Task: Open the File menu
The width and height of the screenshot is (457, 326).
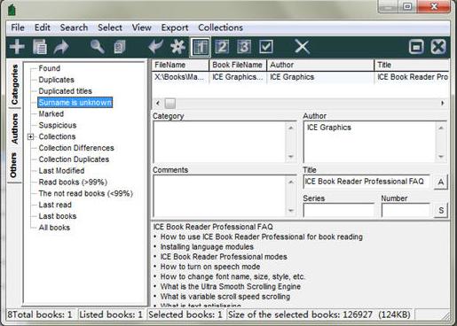Action: (18, 27)
